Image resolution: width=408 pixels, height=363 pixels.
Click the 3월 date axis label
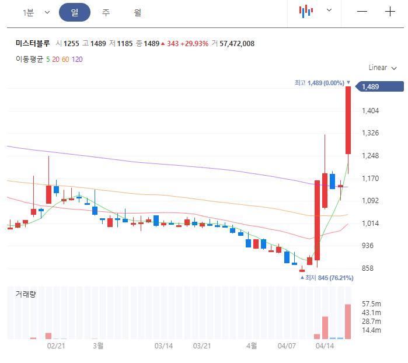click(98, 346)
